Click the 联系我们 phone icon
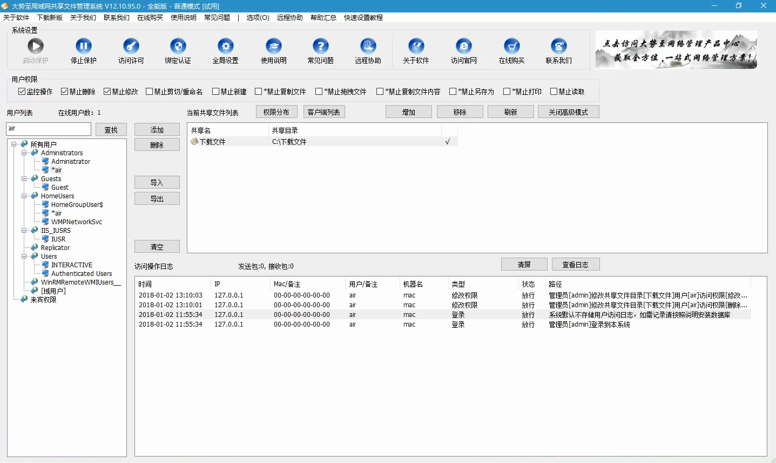Image resolution: width=776 pixels, height=463 pixels. 558,46
